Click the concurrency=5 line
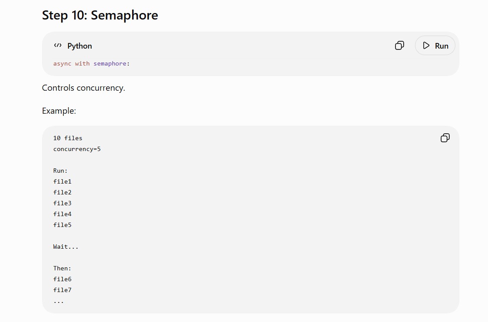488x322 pixels. [x=77, y=149]
